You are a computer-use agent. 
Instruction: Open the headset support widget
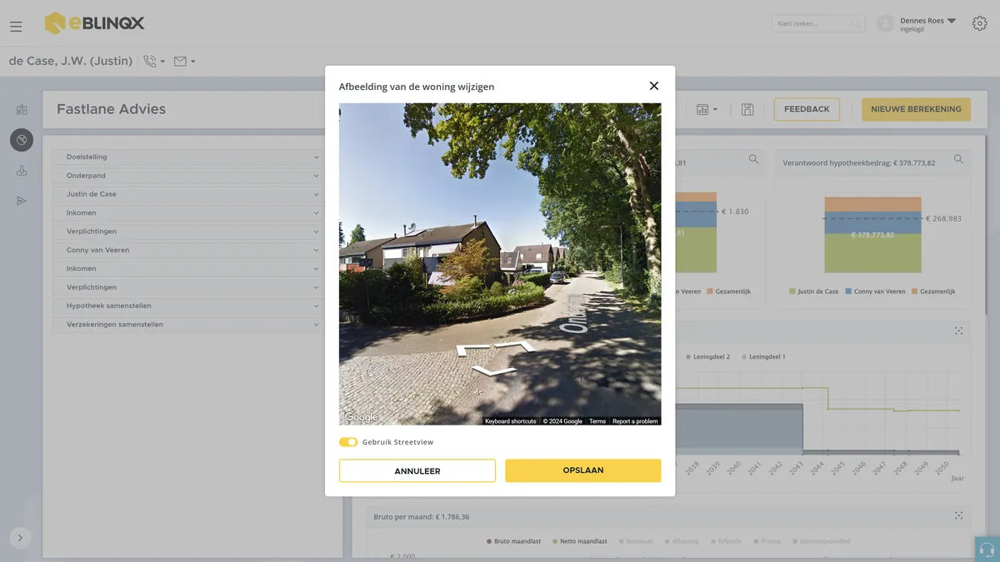tap(987, 550)
